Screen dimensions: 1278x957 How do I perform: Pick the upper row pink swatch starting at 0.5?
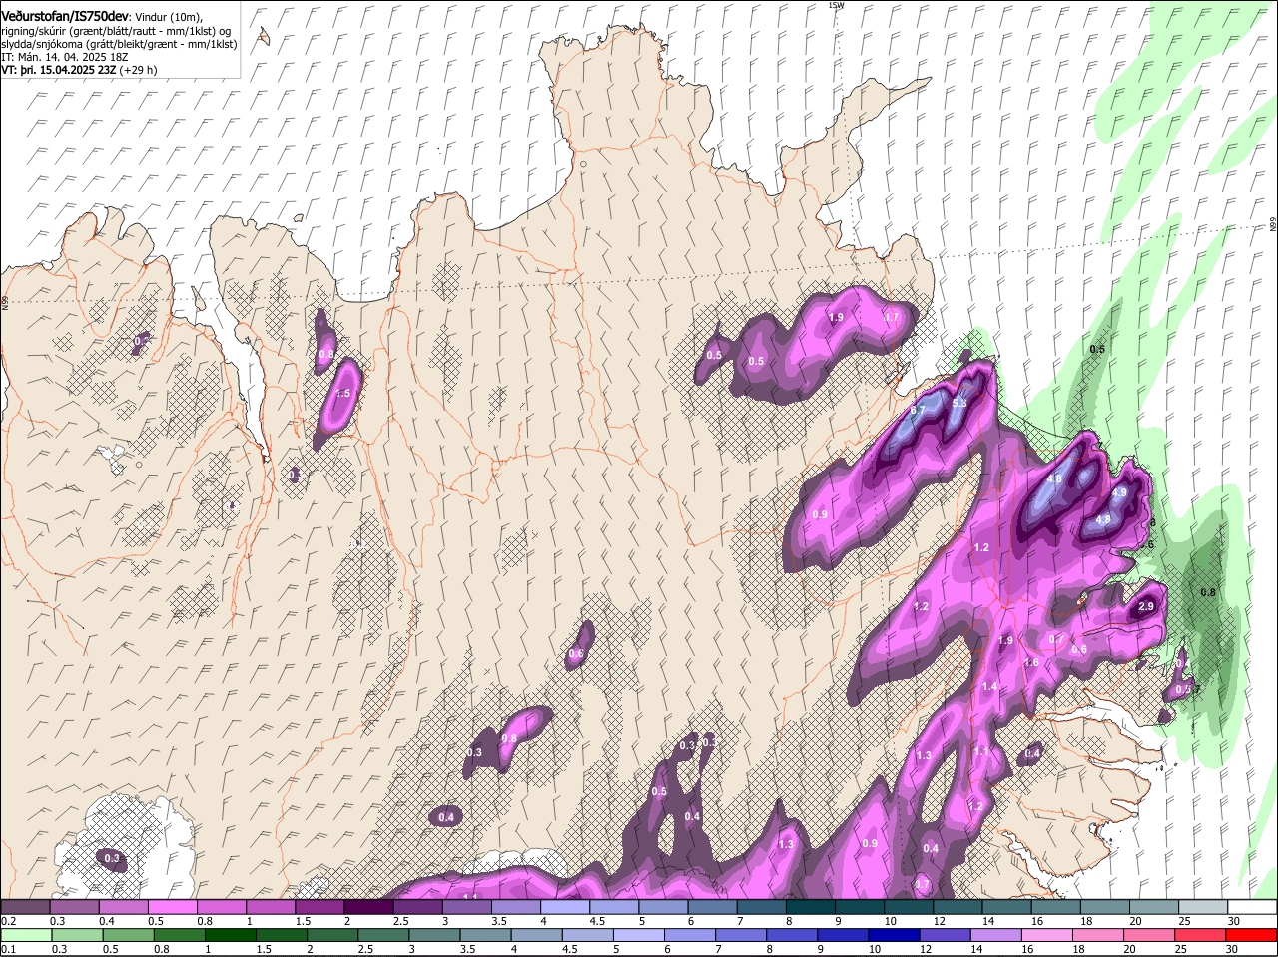pos(172,906)
